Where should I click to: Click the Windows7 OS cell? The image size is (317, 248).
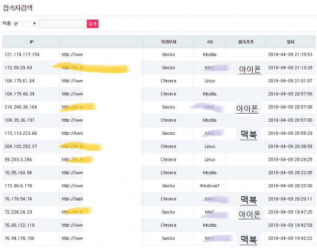pos(210,186)
